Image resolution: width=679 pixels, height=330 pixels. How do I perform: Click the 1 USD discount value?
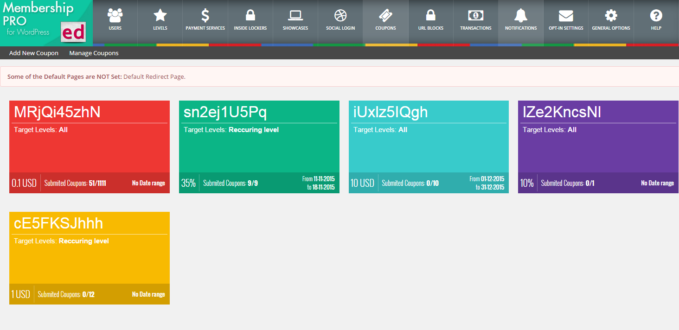tap(21, 294)
